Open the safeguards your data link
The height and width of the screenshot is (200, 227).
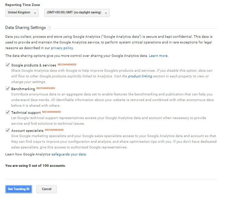[x=69, y=154]
